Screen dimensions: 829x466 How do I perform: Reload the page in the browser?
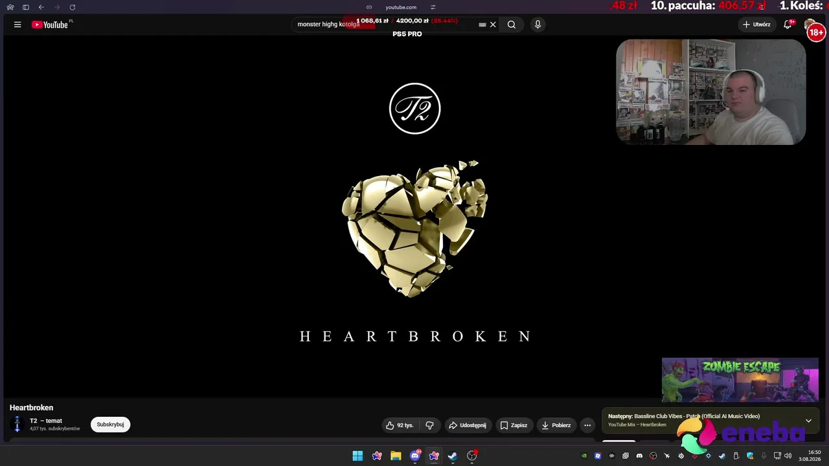[73, 7]
